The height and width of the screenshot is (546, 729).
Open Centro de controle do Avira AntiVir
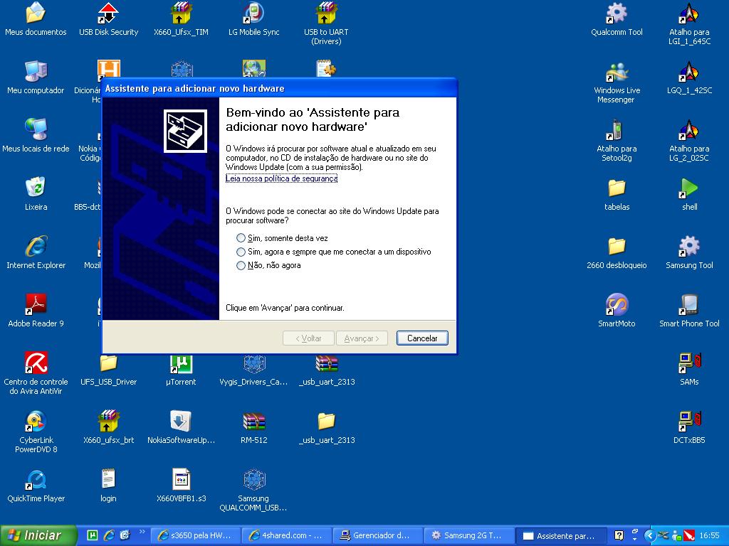(36, 373)
